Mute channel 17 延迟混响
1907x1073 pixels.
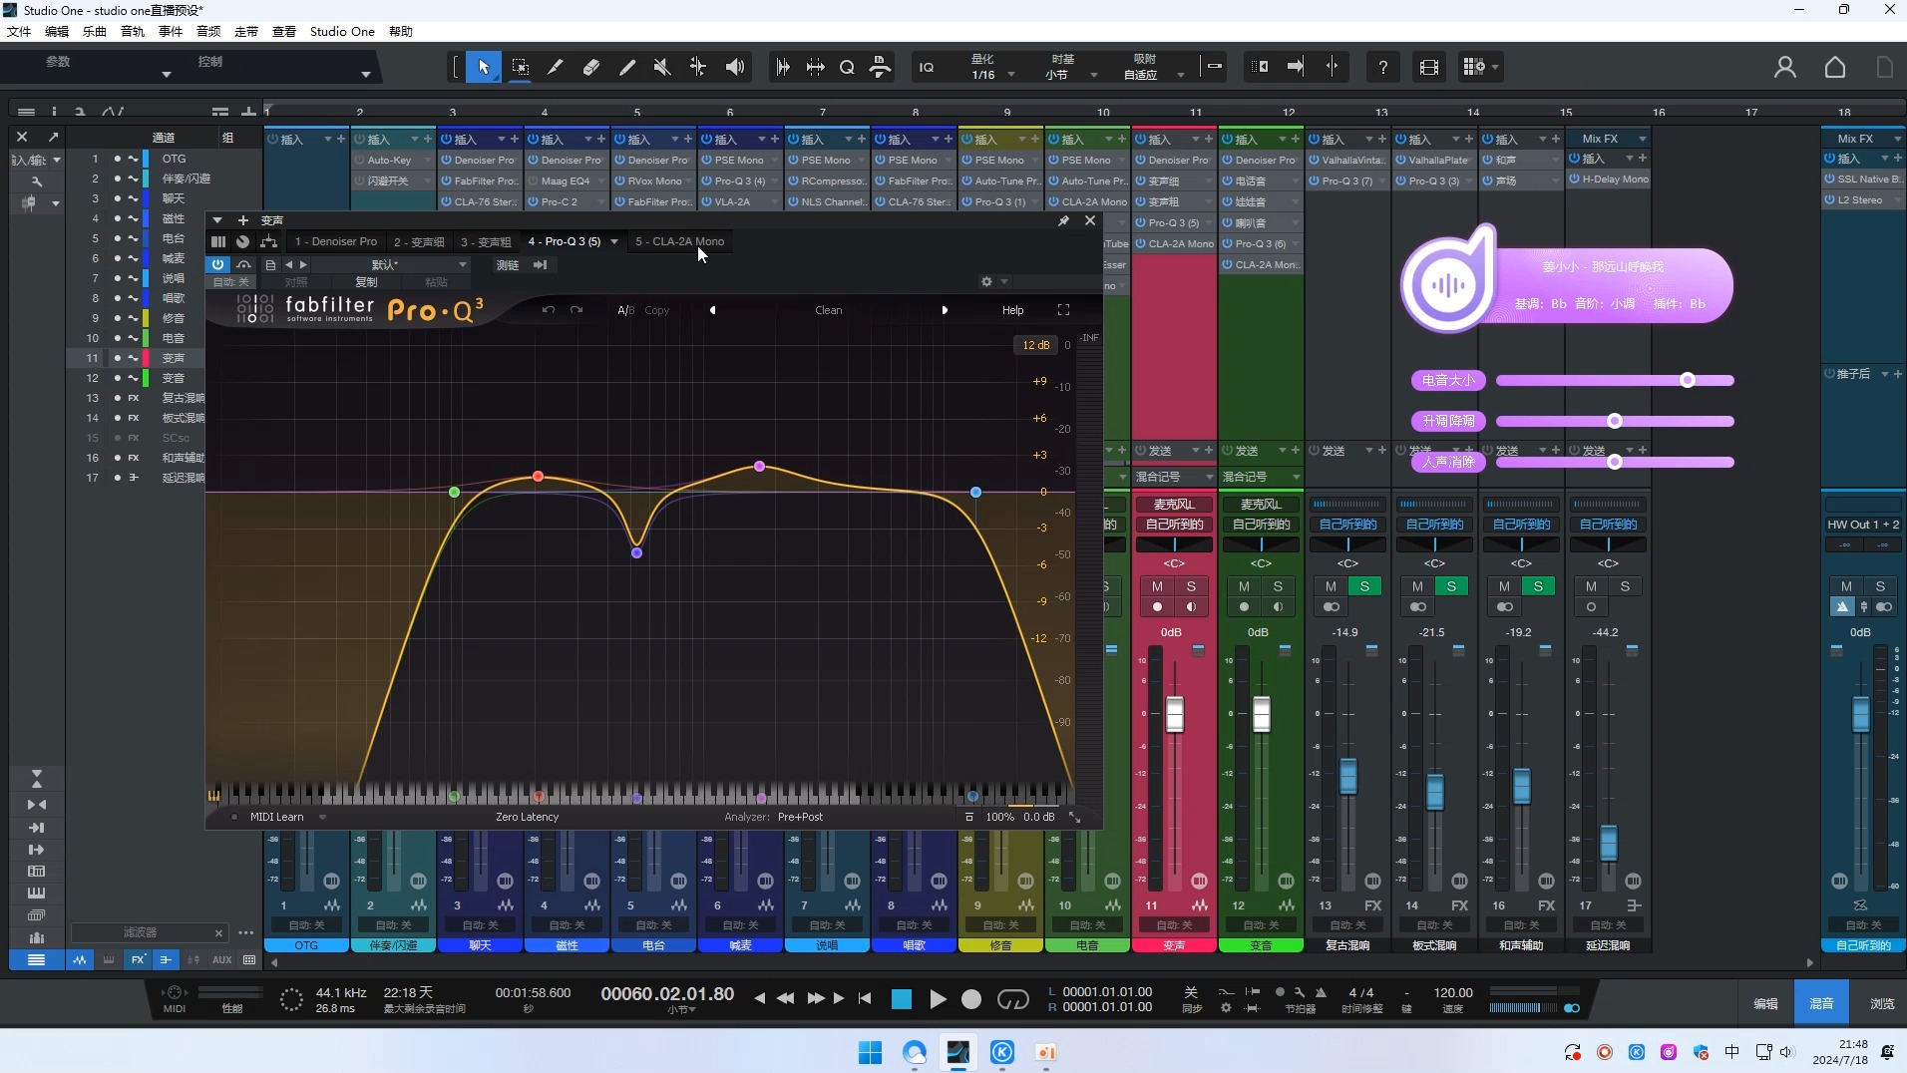[x=1591, y=586]
